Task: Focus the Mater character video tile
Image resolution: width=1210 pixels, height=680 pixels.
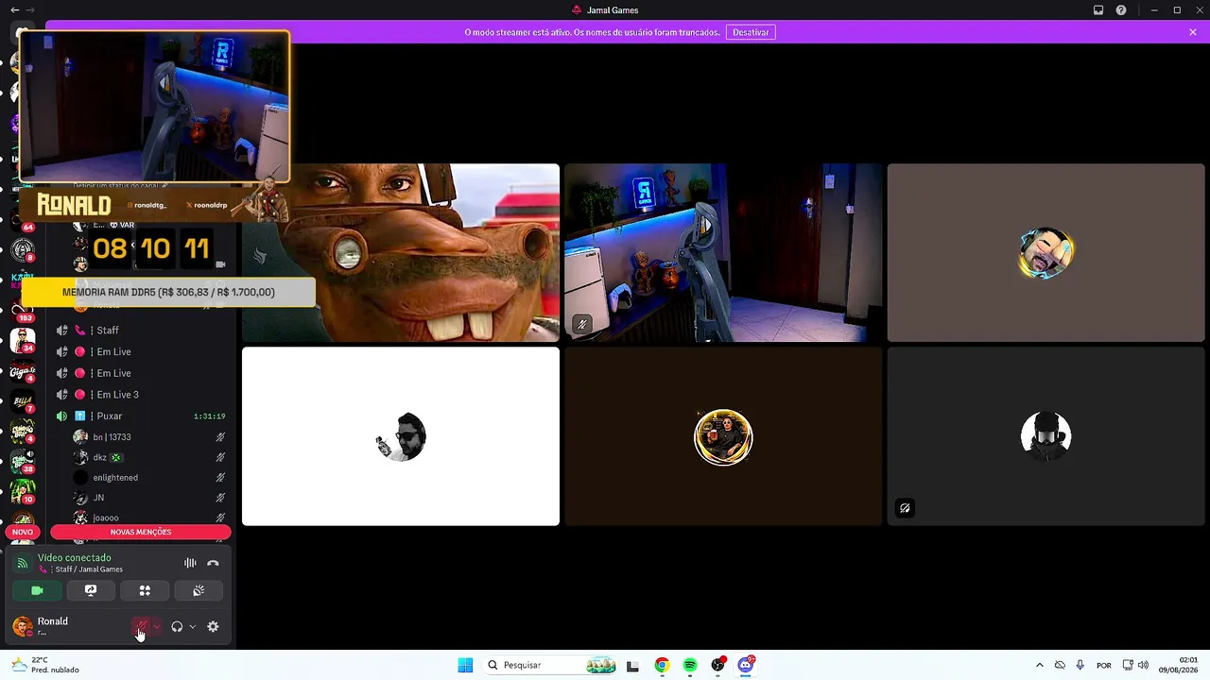Action: click(x=401, y=253)
